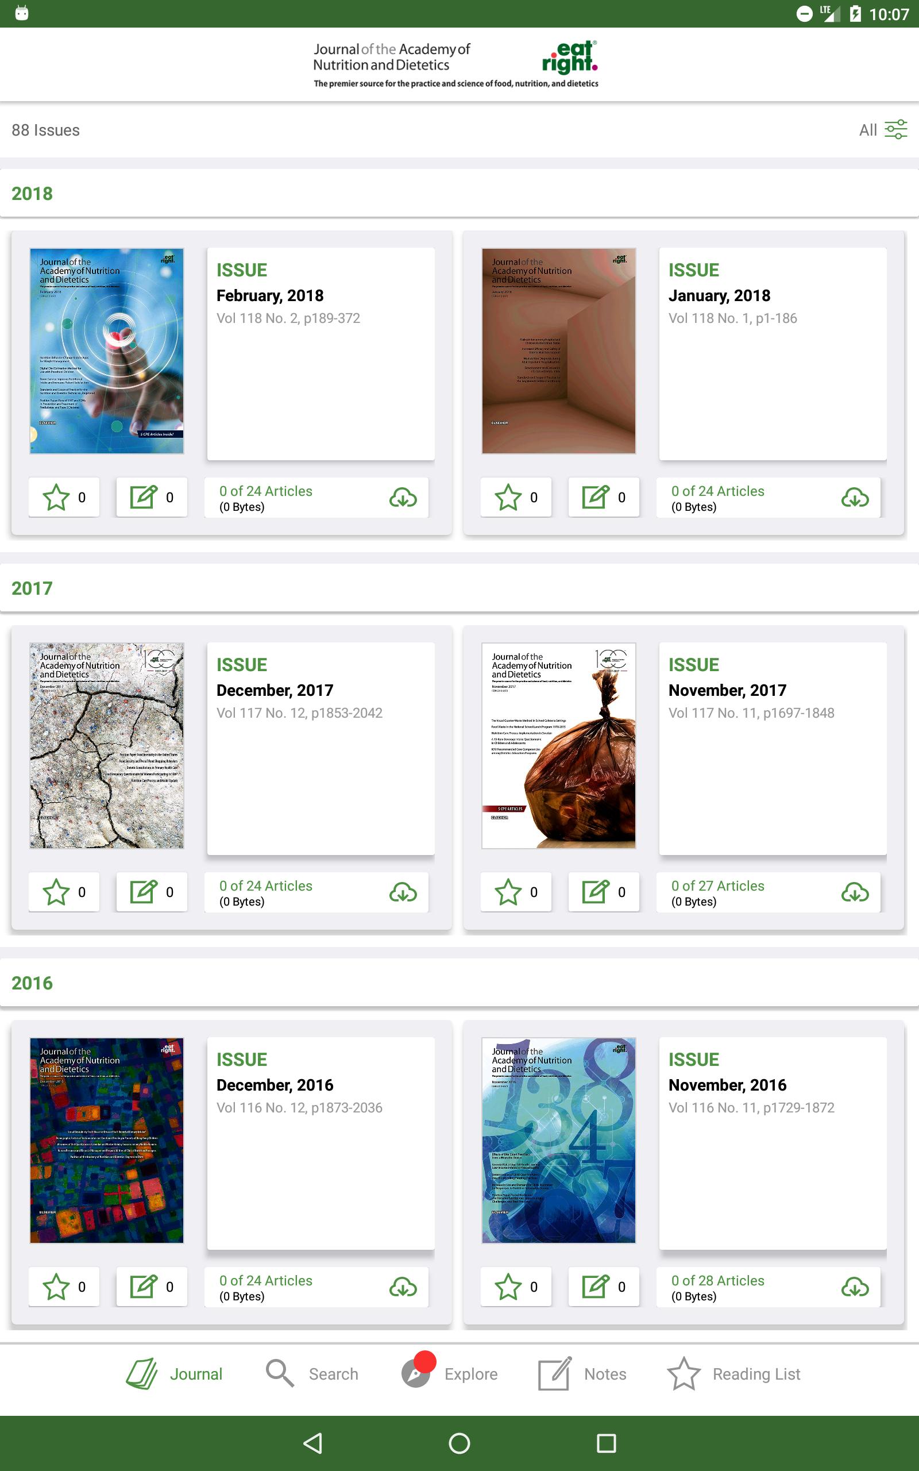Open the Notes tab in bottom bar

582,1374
